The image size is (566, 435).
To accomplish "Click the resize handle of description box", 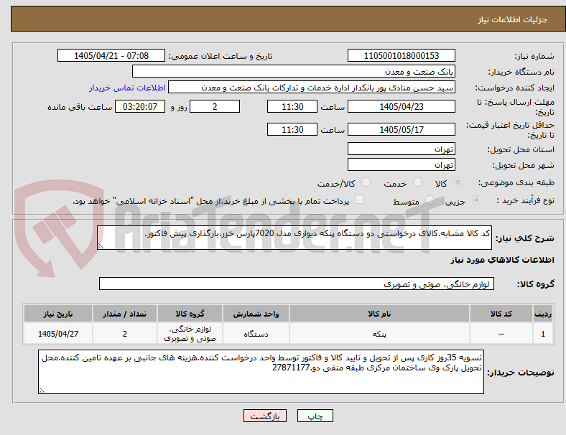I will click(x=101, y=246).
